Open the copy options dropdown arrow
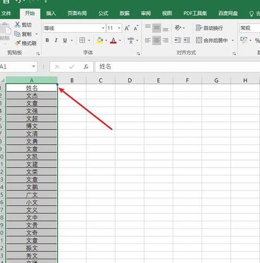260x263 pixels. point(37,34)
